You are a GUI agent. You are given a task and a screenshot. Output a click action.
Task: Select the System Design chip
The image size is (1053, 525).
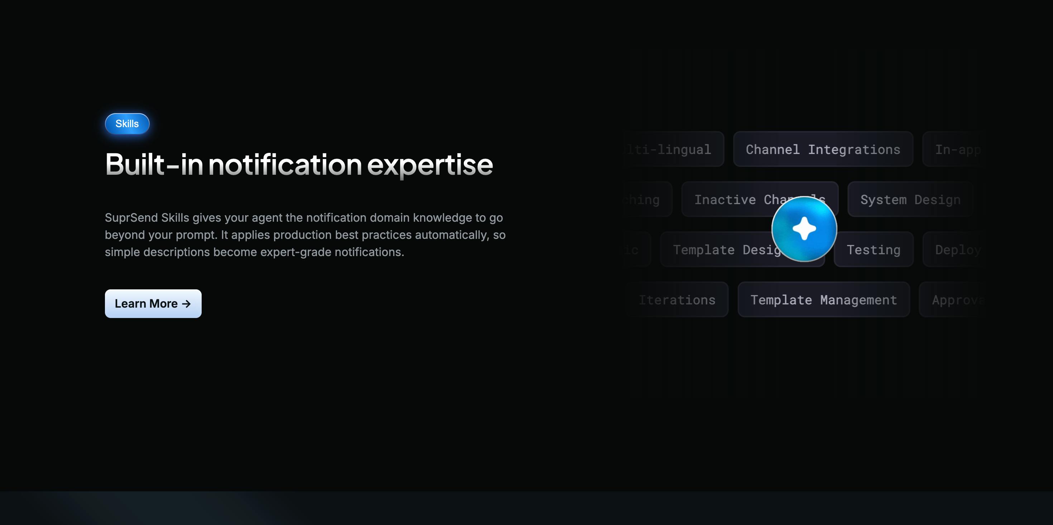(x=910, y=199)
